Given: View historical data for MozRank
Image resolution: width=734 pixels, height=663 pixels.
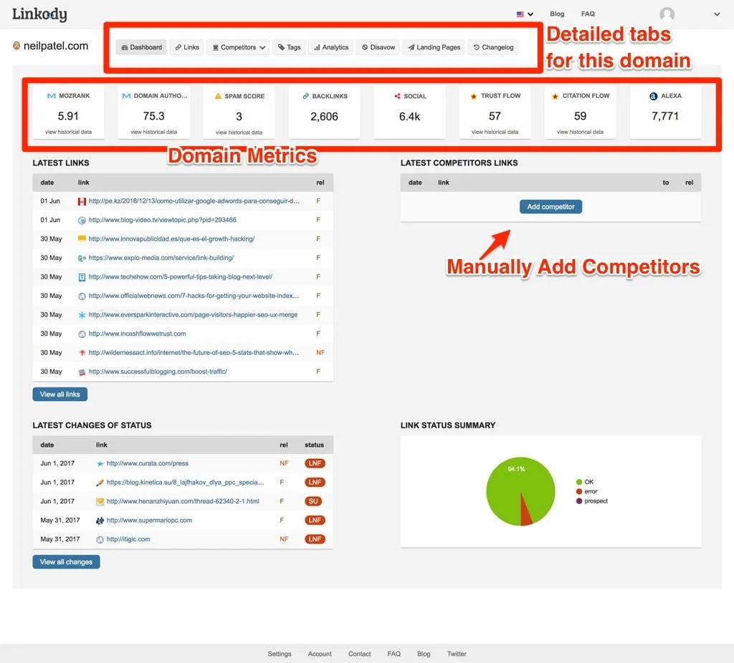Looking at the screenshot, I should pyautogui.click(x=68, y=132).
